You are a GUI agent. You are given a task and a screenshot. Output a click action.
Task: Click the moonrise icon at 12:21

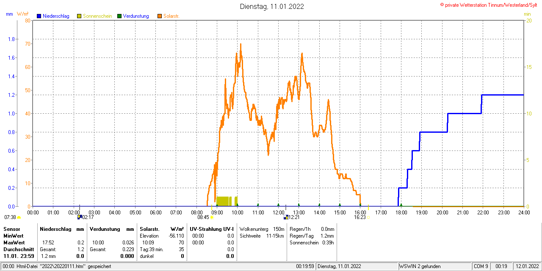[x=286, y=217]
